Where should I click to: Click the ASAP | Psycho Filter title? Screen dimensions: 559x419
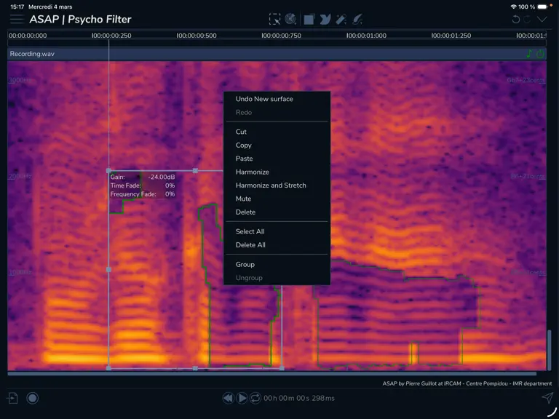(80, 19)
